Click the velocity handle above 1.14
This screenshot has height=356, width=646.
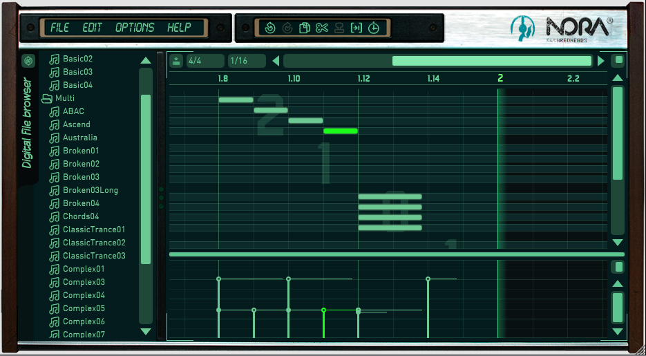(428, 279)
